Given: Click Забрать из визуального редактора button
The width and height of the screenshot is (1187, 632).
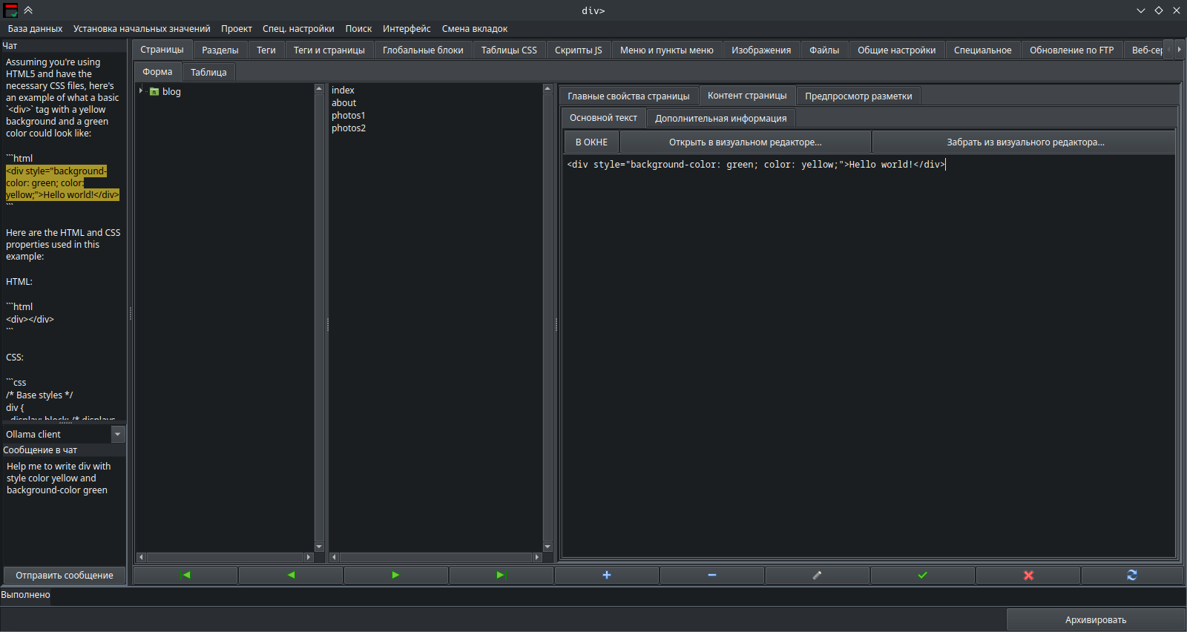Looking at the screenshot, I should tap(1025, 142).
